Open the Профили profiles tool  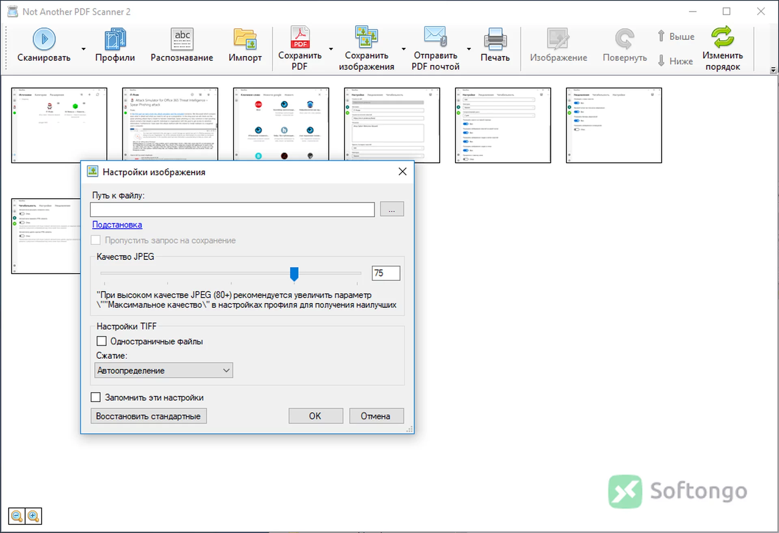(x=115, y=45)
